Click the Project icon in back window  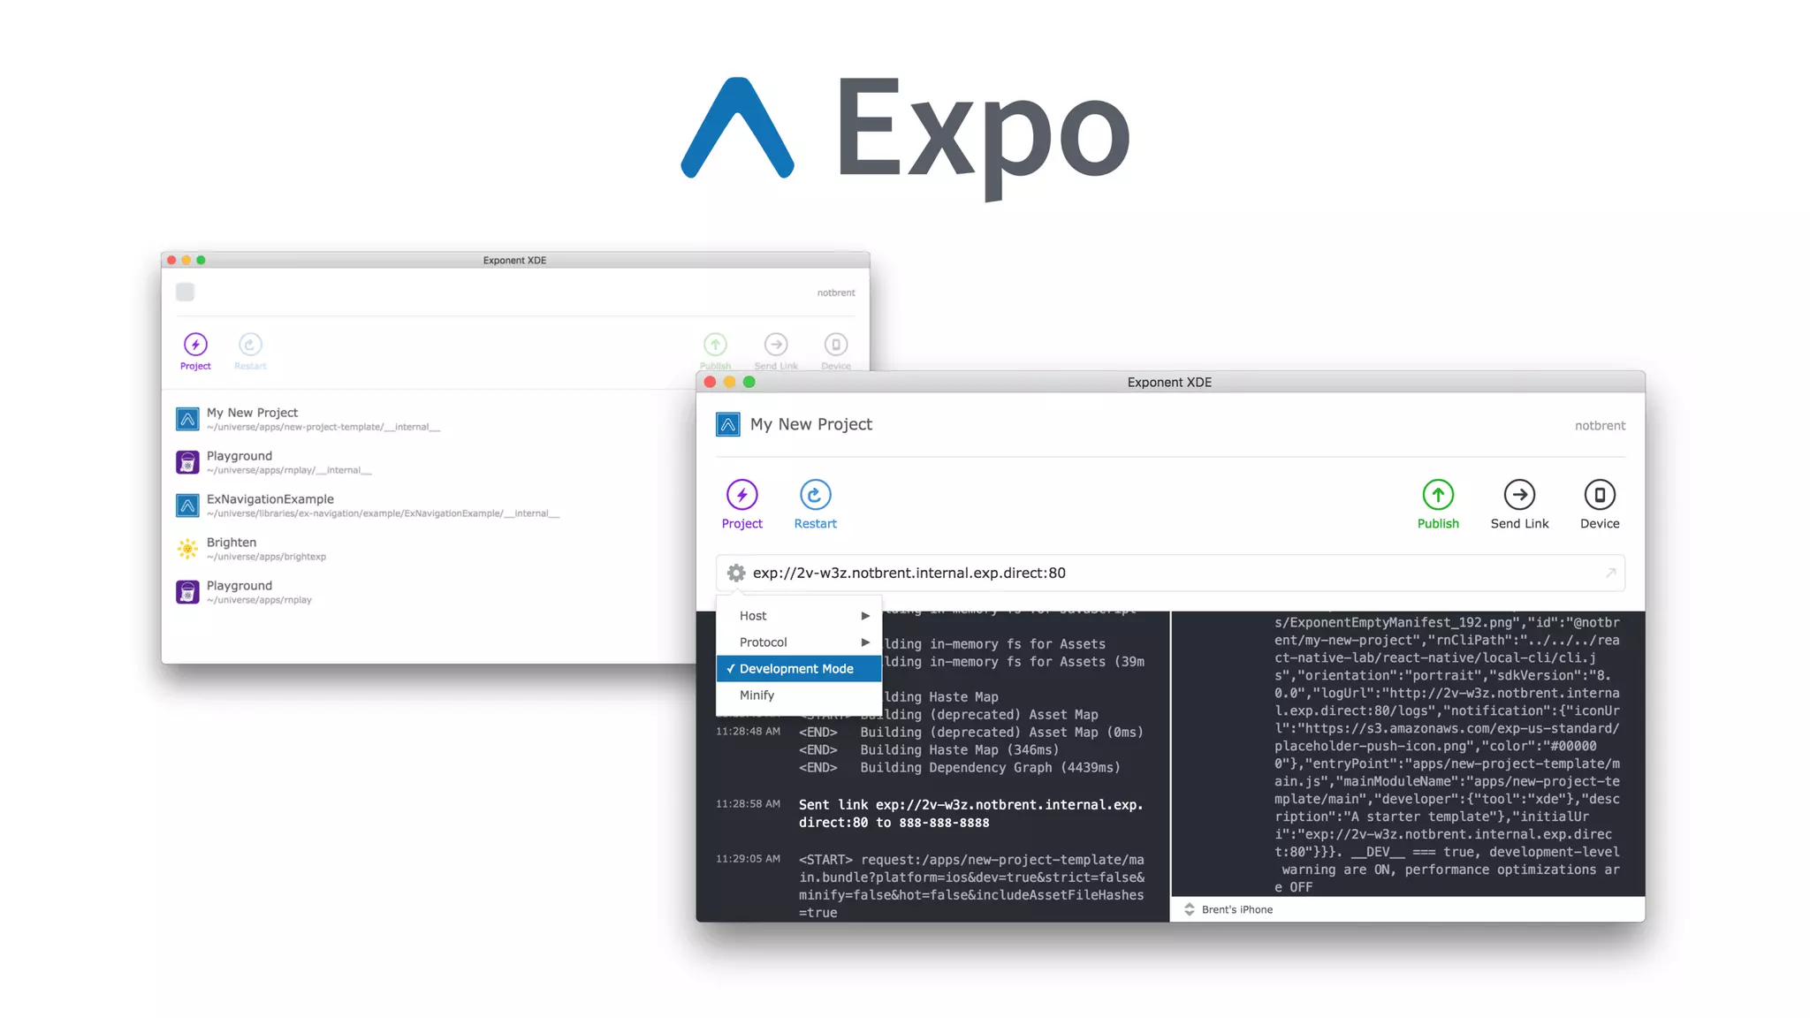pyautogui.click(x=195, y=345)
